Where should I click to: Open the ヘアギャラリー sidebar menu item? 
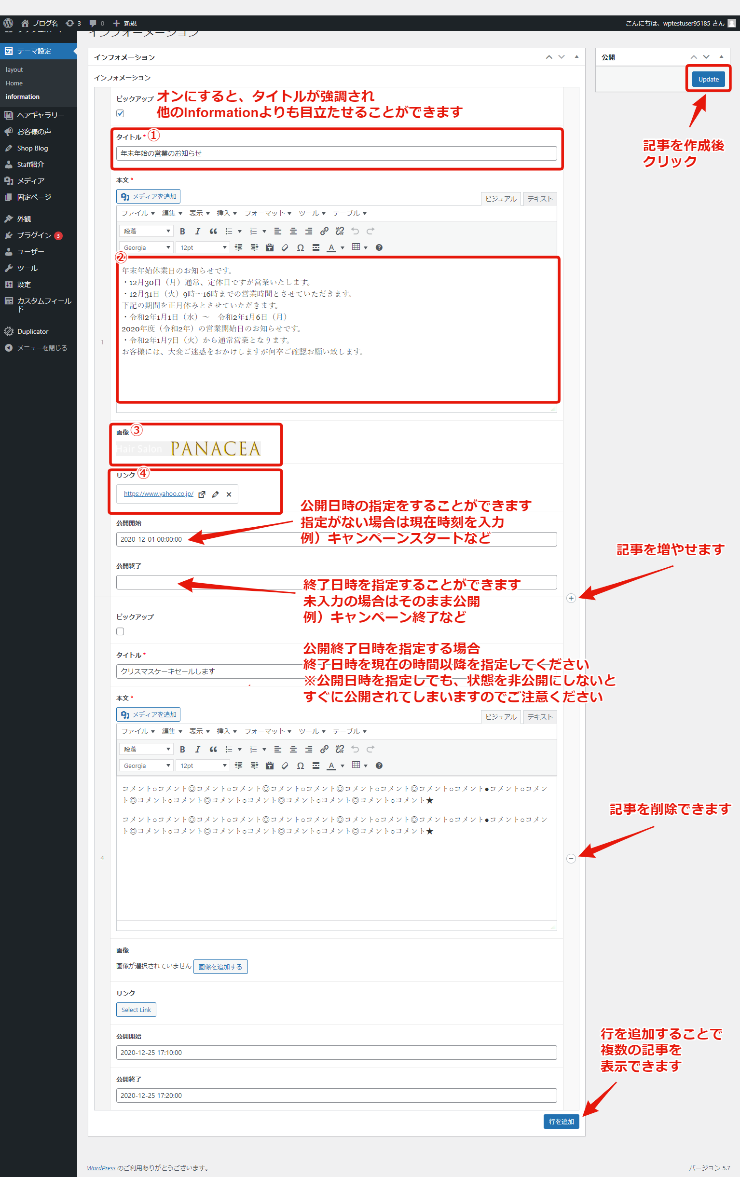(x=41, y=115)
